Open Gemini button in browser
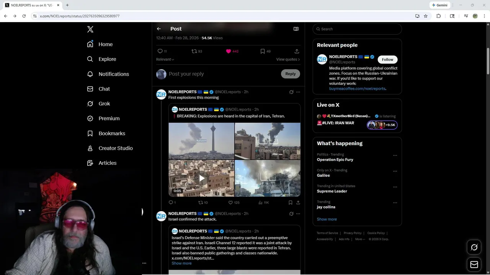The height and width of the screenshot is (275, 490). coord(439,5)
